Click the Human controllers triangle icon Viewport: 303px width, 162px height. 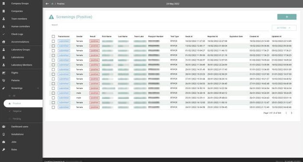pyautogui.click(x=3, y=26)
